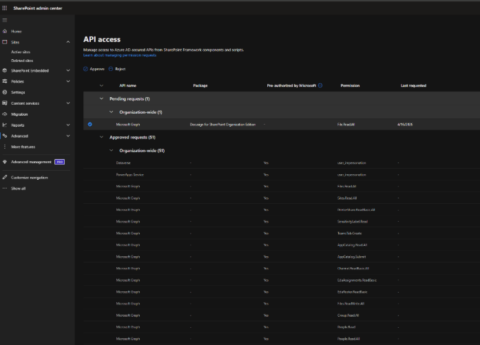Click the Migration cloud icon

tap(5, 114)
